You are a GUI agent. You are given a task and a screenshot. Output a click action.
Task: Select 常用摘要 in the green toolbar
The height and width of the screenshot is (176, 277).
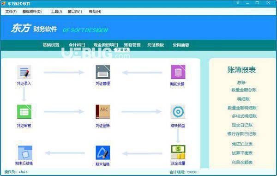[181, 45]
